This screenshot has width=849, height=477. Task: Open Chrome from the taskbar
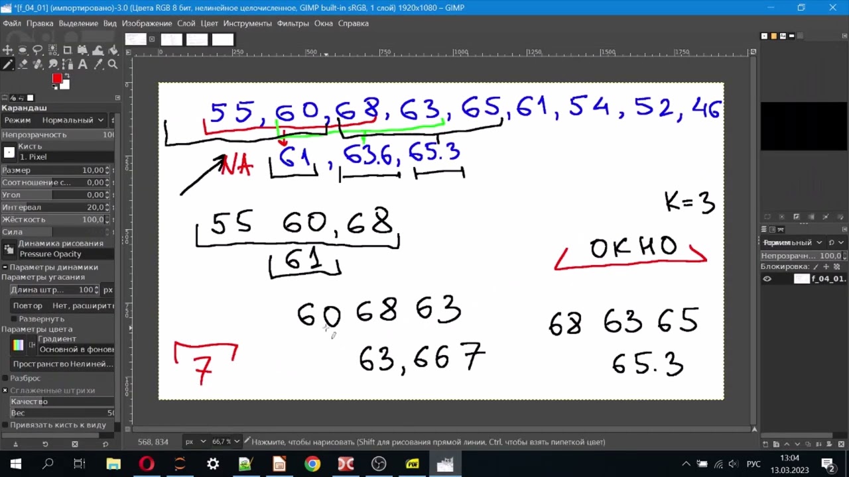[312, 464]
